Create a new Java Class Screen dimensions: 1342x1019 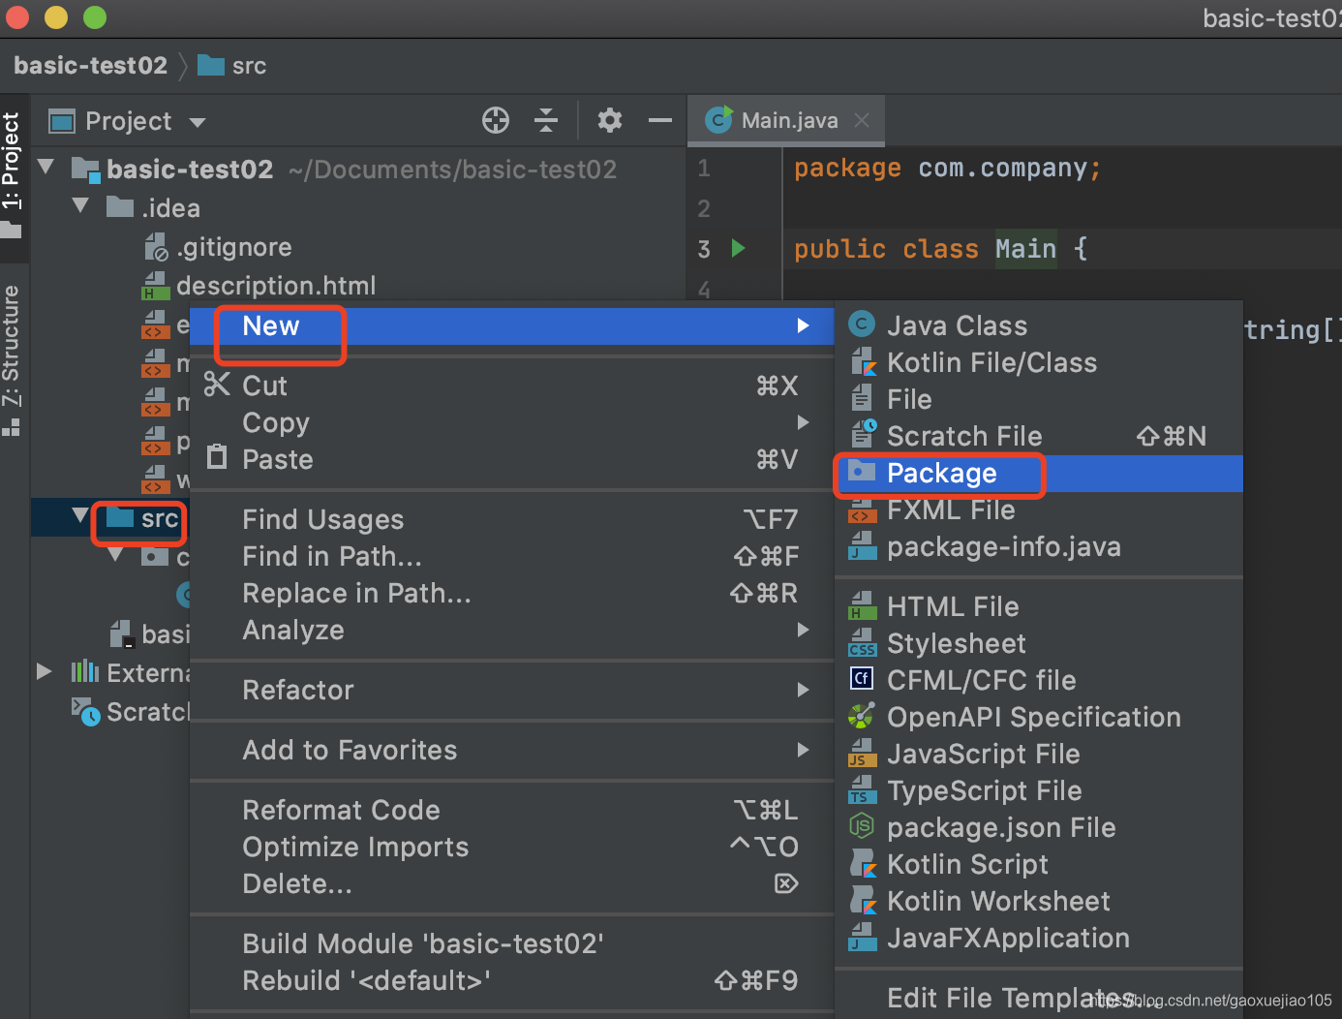(1039, 325)
